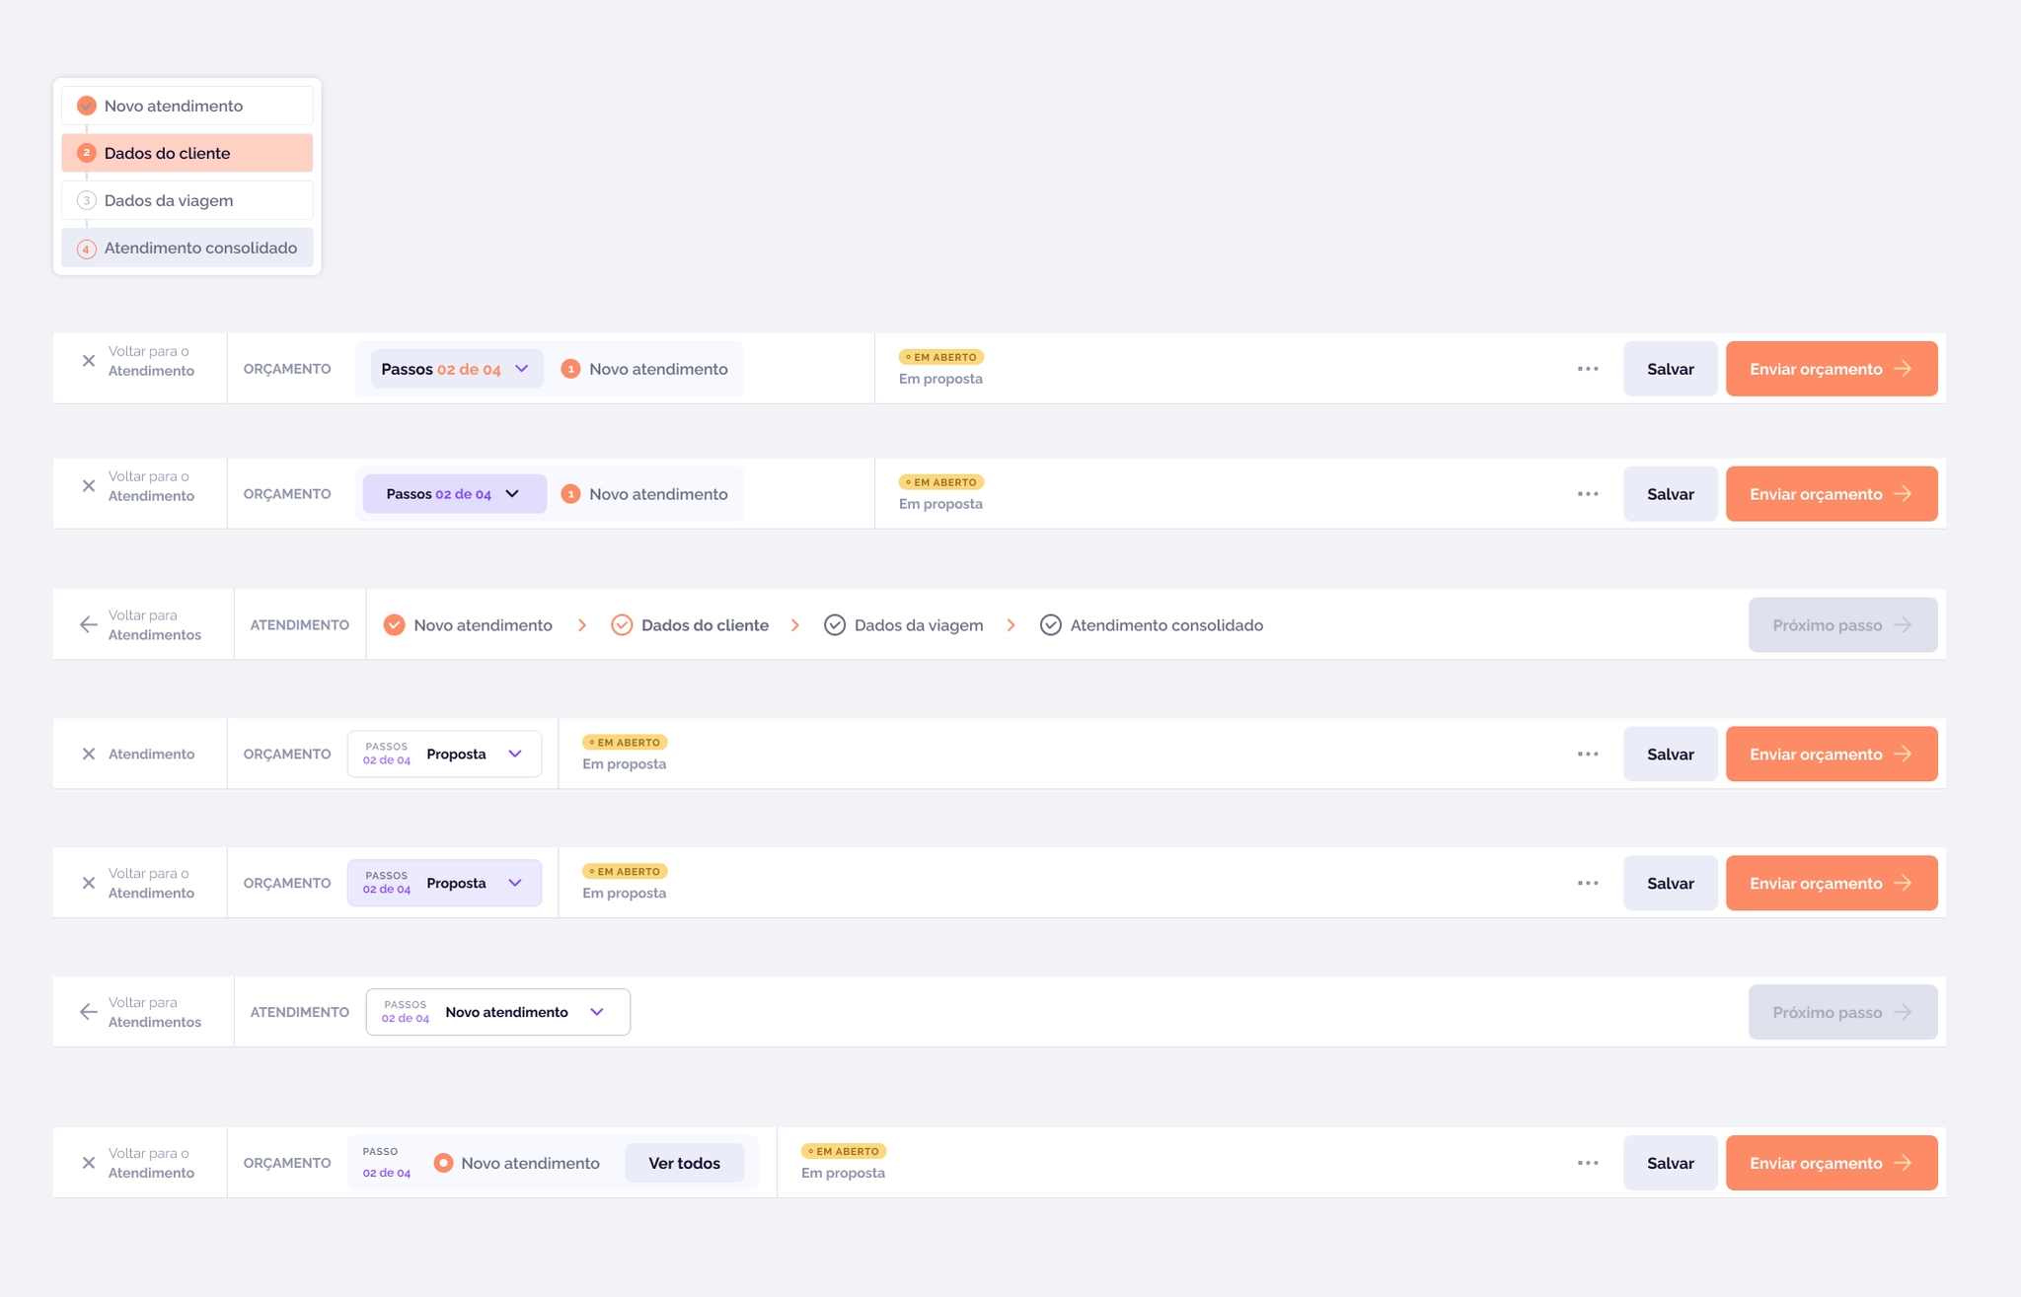Open Novo atendimento steps dropdown
Image resolution: width=2021 pixels, height=1297 pixels.
tap(497, 1012)
